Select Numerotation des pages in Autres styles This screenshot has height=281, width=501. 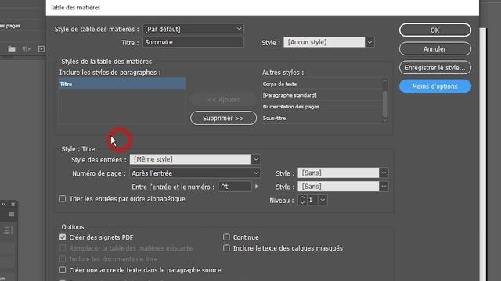tap(322, 107)
